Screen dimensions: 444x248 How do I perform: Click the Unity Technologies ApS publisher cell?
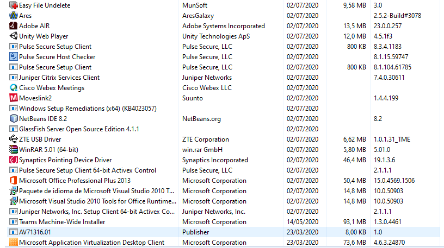coord(216,36)
